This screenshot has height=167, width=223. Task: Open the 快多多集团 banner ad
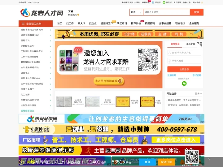(111, 119)
